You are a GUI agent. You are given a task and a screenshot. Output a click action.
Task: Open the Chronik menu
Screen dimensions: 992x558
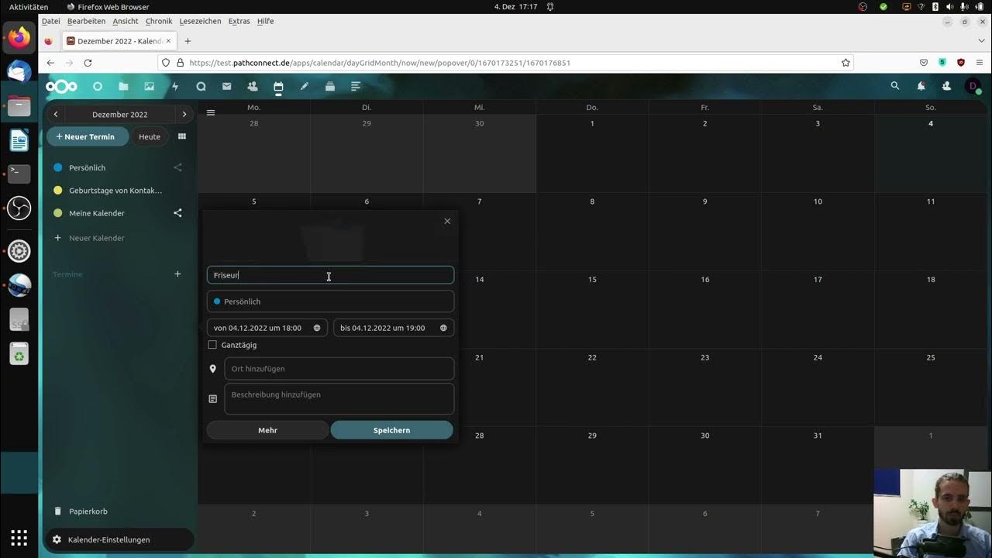pyautogui.click(x=159, y=21)
